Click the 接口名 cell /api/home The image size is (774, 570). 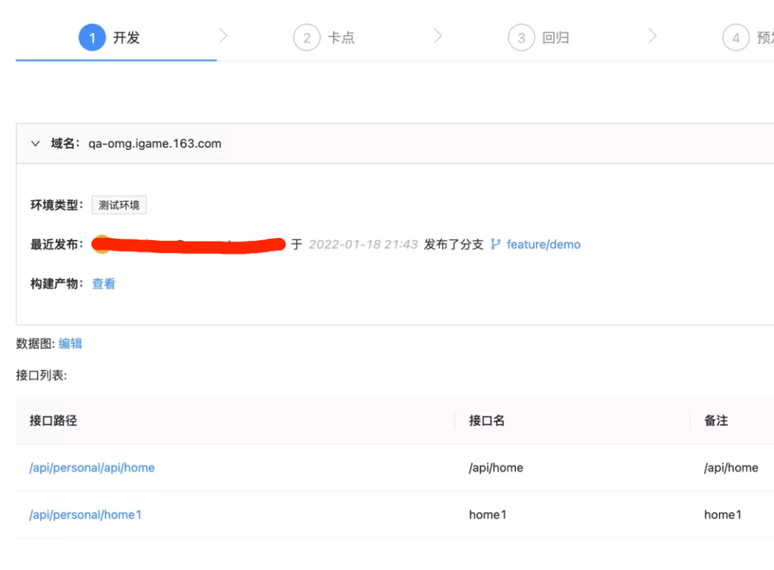point(496,467)
